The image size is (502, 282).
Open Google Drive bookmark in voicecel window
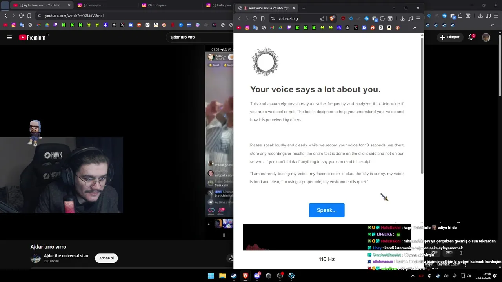[x=280, y=28]
